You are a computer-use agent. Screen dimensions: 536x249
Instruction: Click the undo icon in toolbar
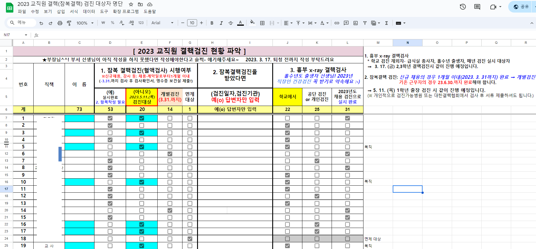coord(41,23)
